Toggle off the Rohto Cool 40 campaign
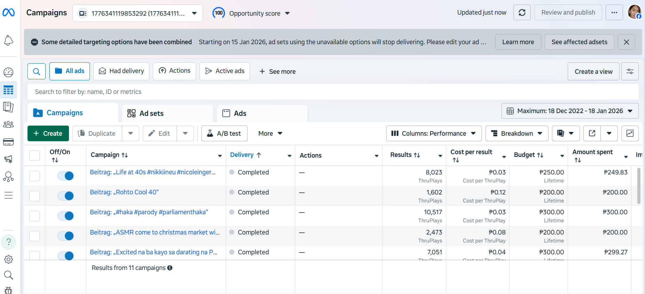Image resolution: width=645 pixels, height=294 pixels. pos(65,196)
